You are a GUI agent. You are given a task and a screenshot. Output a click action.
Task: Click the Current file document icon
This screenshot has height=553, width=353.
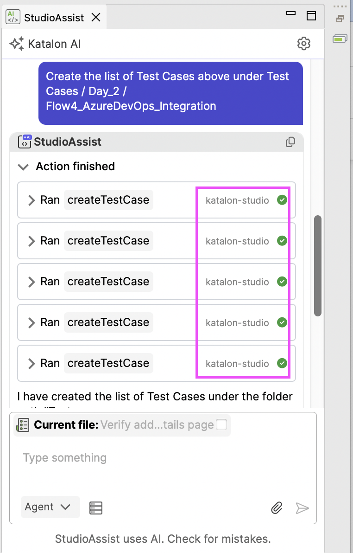pos(23,425)
